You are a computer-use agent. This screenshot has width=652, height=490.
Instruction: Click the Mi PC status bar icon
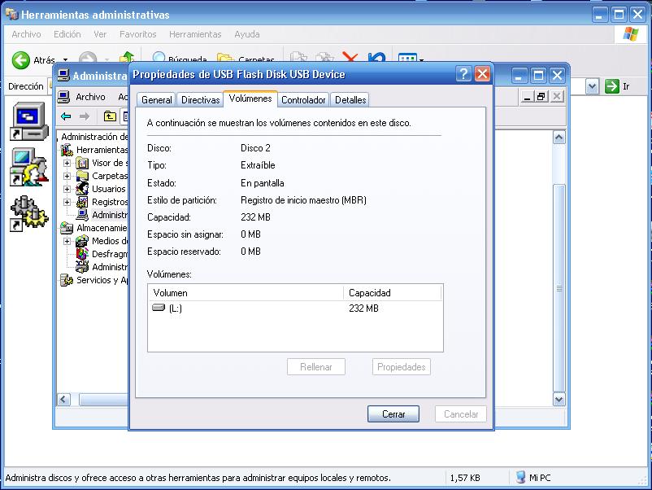(520, 477)
